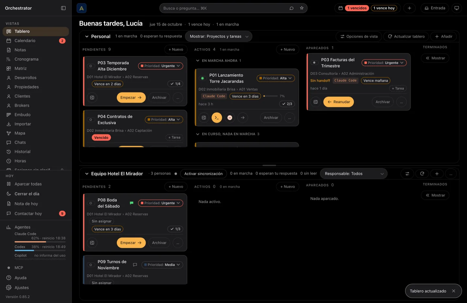Collapse EN MARCHA AHORA group
467x303 pixels.
(198, 61)
